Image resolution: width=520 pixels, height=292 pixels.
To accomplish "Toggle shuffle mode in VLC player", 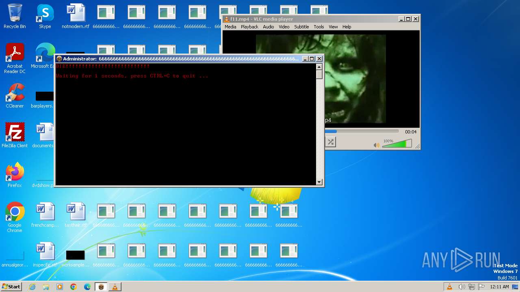I will click(331, 142).
